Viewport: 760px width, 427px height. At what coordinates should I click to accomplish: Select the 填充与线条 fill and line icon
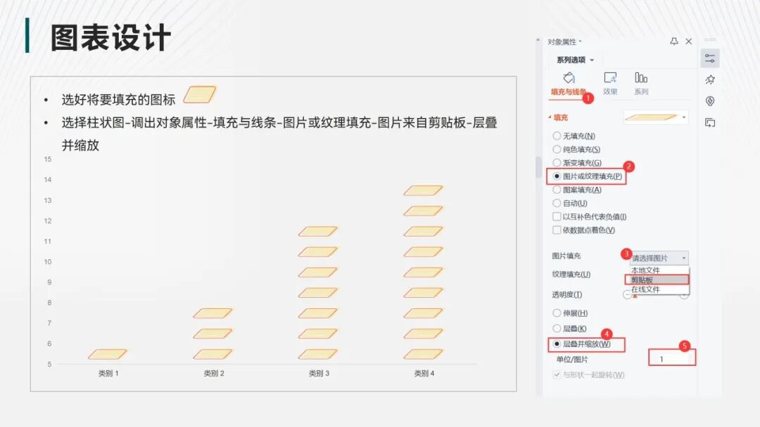[x=569, y=79]
